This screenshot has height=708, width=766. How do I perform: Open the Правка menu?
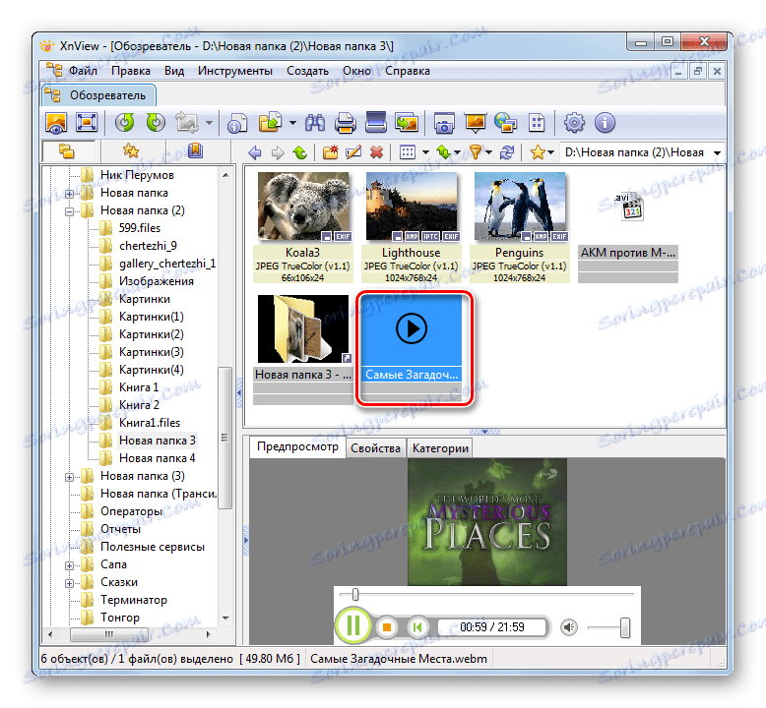(130, 71)
